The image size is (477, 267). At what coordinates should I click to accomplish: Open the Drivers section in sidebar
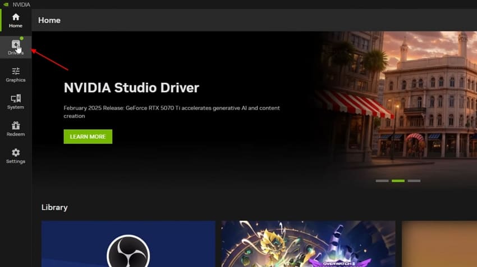coord(16,47)
